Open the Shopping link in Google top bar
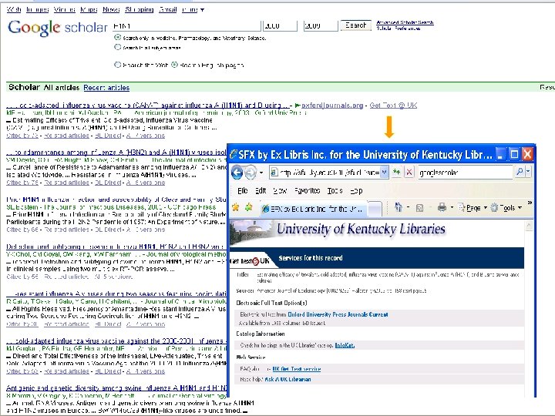555x416 pixels. click(x=139, y=9)
